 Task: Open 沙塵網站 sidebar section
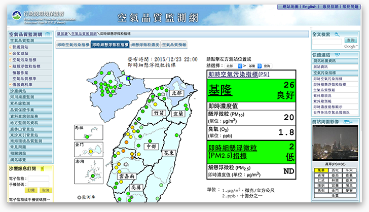point(31,91)
